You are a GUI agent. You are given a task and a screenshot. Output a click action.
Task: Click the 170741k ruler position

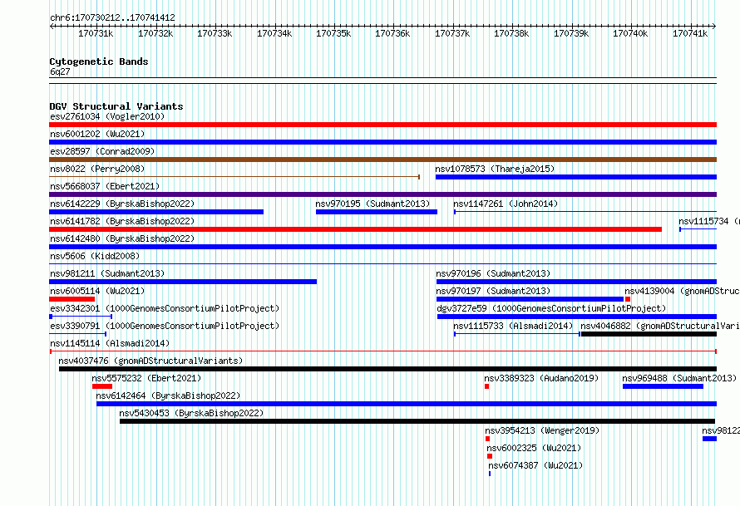(x=689, y=33)
